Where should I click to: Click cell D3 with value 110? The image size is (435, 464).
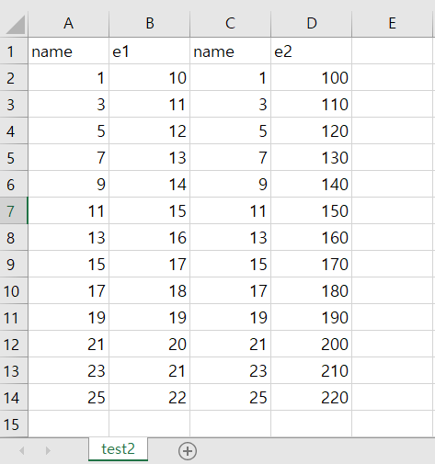(x=311, y=104)
